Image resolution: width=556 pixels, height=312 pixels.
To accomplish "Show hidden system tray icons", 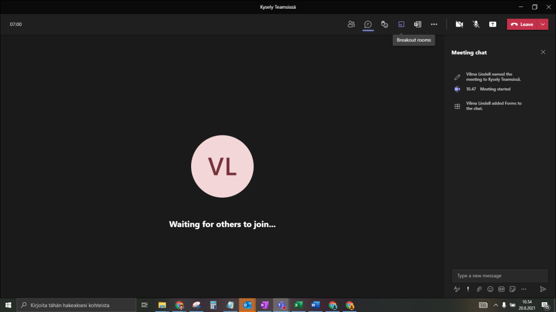I will (x=496, y=305).
